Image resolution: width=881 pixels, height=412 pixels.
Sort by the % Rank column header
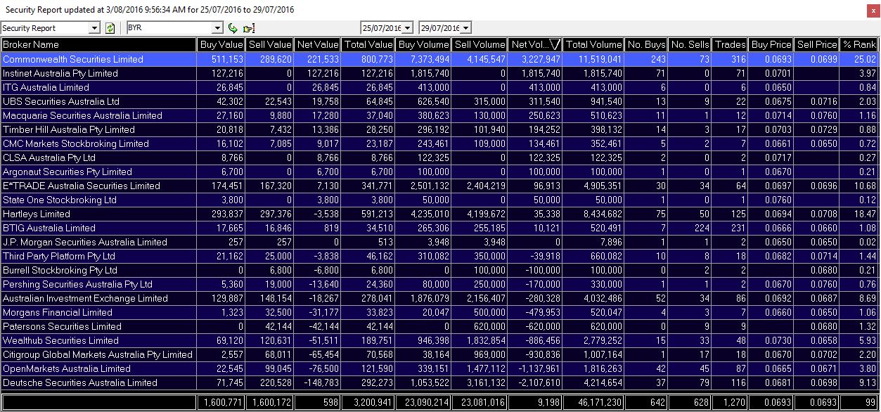coord(859,44)
